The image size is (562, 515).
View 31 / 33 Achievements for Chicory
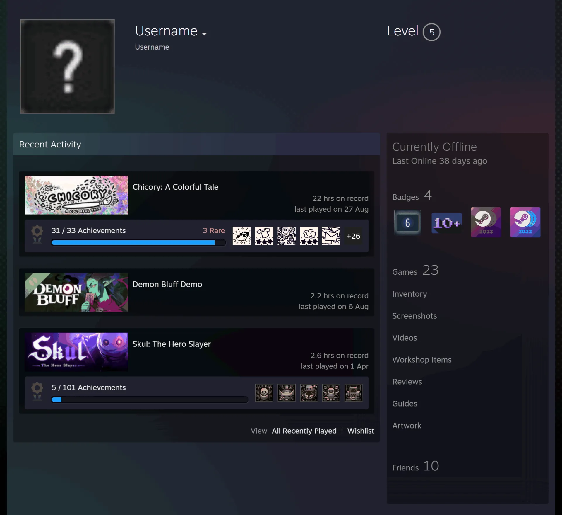tap(88, 230)
